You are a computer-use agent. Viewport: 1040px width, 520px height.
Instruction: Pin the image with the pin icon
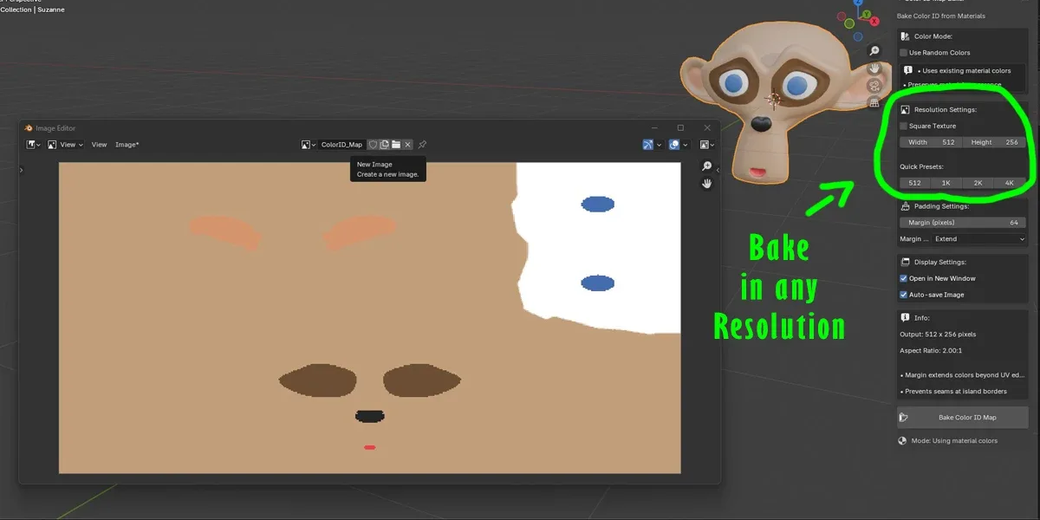pyautogui.click(x=422, y=145)
